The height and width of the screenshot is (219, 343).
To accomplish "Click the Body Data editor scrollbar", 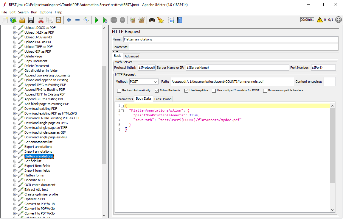I will [x=332, y=146].
